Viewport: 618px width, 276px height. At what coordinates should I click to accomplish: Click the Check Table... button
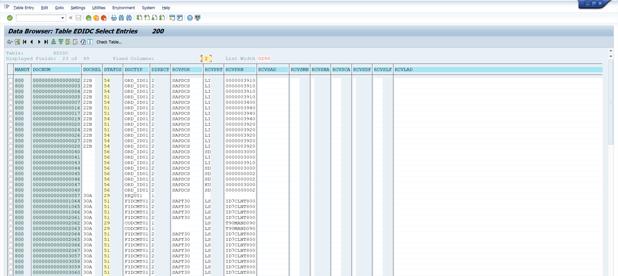(109, 42)
